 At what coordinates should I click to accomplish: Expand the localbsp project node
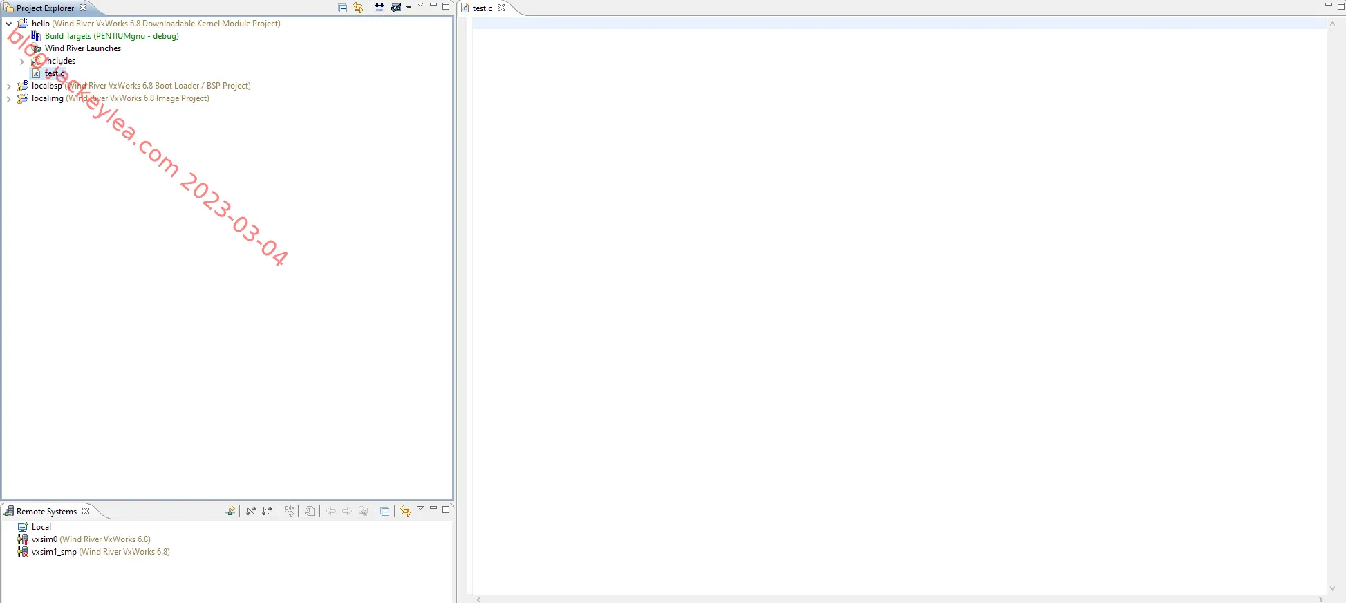(x=8, y=86)
